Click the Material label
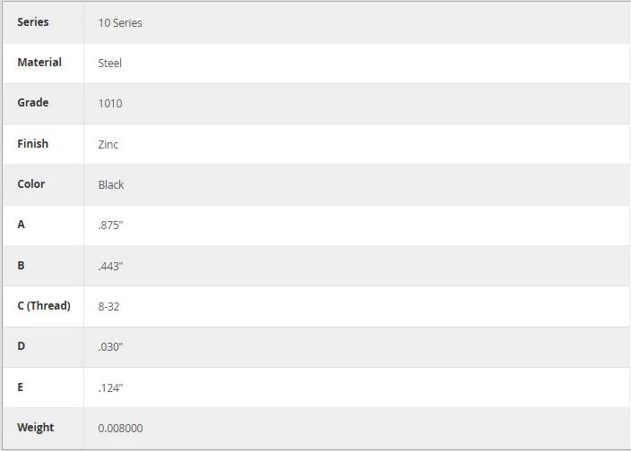Screen dimensions: 631x451 click(x=39, y=63)
